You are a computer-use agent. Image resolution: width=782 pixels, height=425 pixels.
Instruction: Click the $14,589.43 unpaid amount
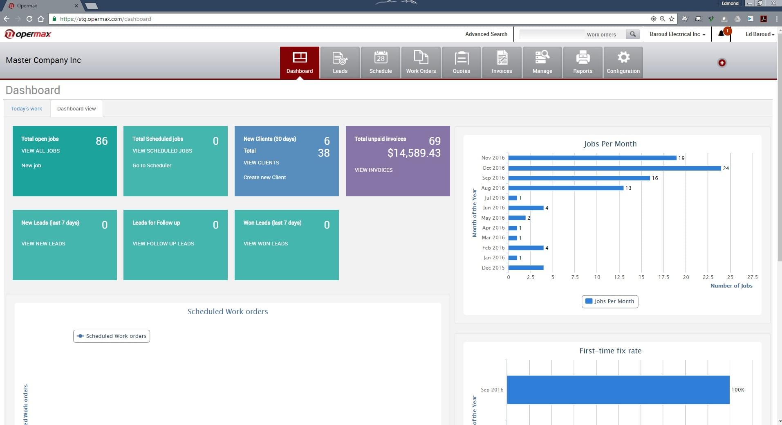pos(414,153)
